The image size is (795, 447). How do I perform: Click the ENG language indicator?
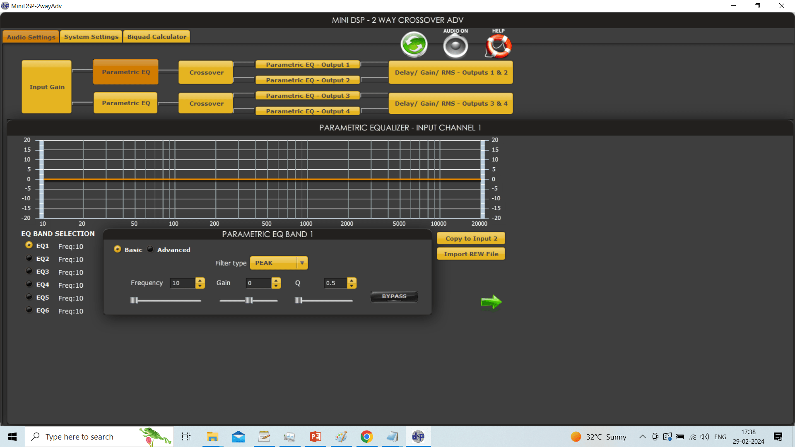720,437
